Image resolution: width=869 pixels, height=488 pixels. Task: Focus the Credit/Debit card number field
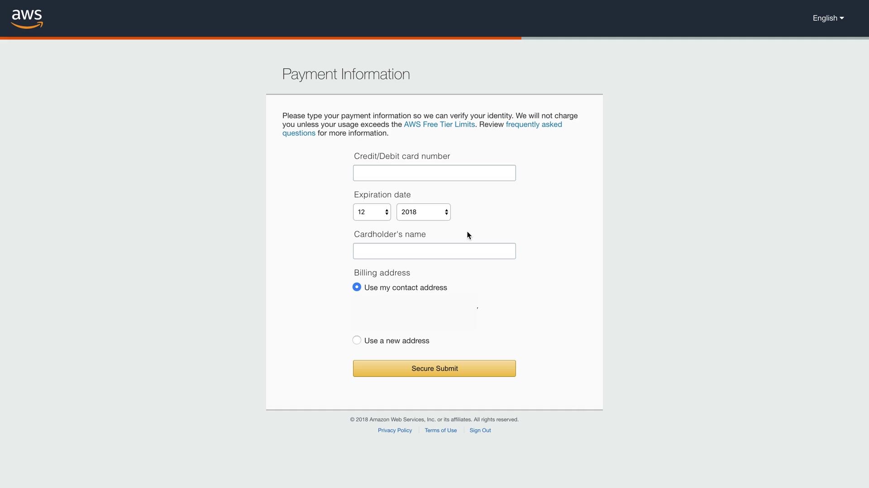434,173
